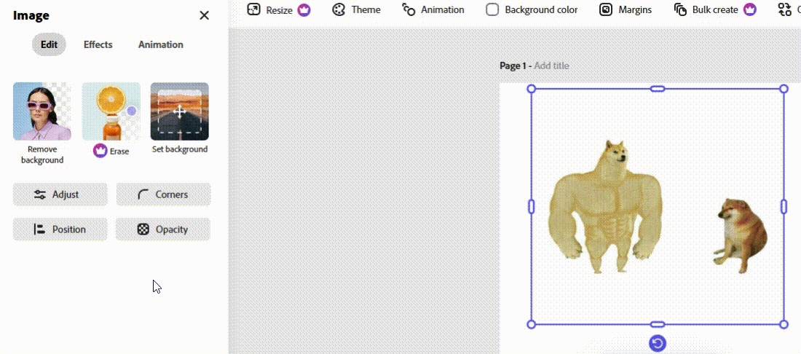Click the right edge middle handle
The height and width of the screenshot is (354, 801).
point(784,207)
